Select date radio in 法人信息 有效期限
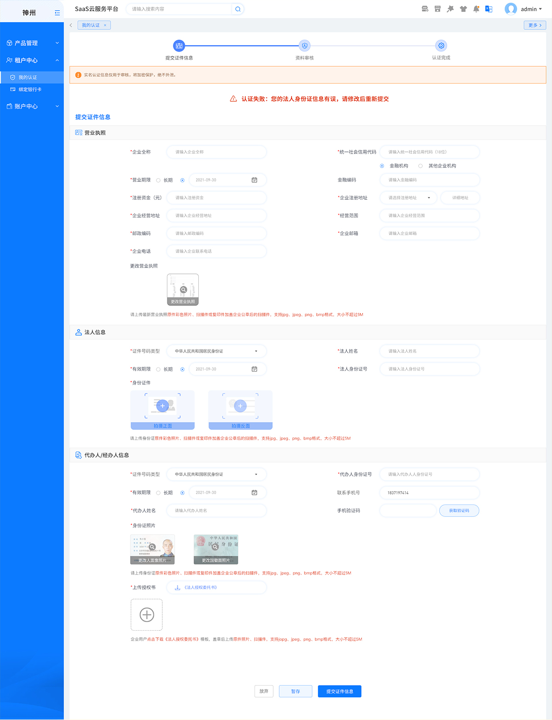This screenshot has width=552, height=720. [182, 370]
